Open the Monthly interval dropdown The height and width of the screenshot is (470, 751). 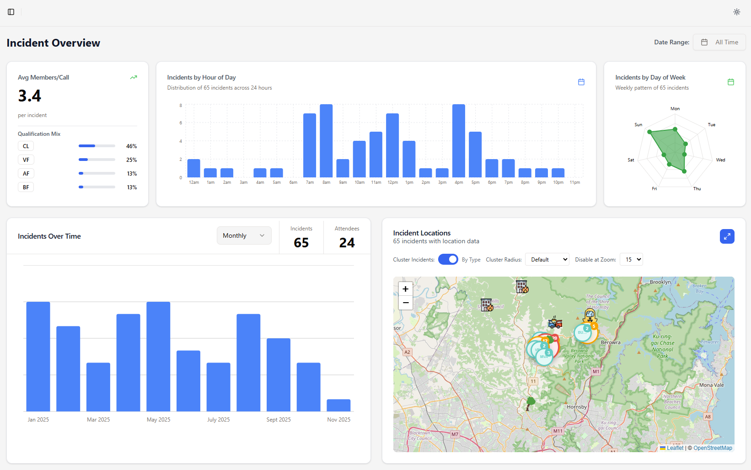tap(244, 235)
